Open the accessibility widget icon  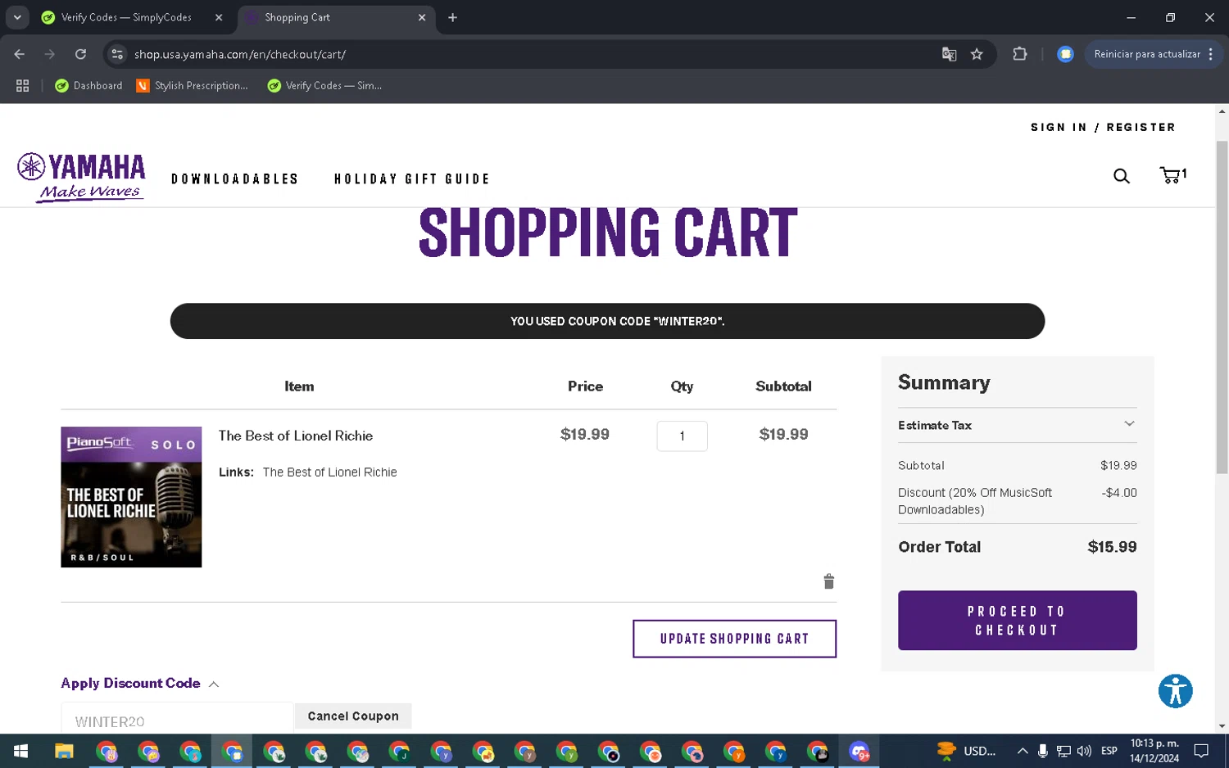click(x=1175, y=691)
